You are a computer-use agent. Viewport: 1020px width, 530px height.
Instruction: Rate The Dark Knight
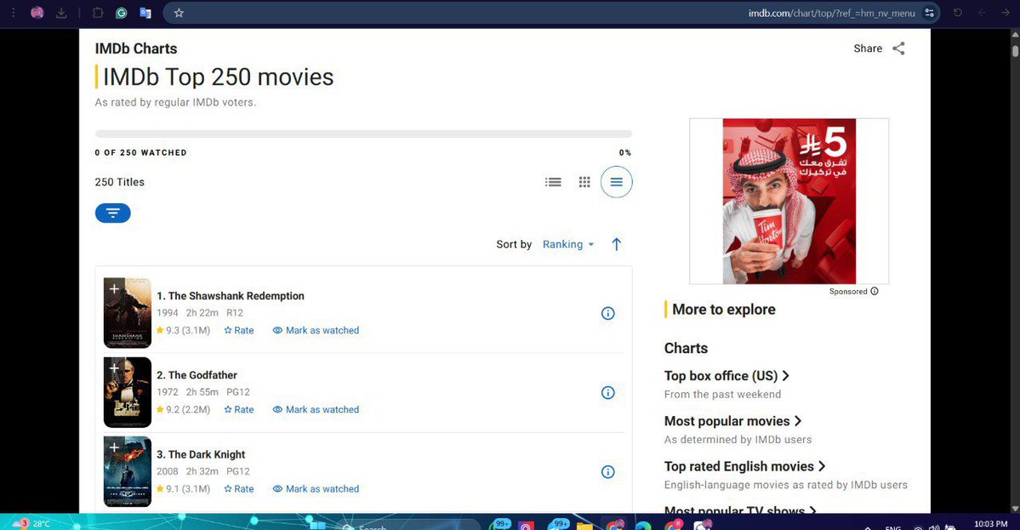tap(239, 489)
